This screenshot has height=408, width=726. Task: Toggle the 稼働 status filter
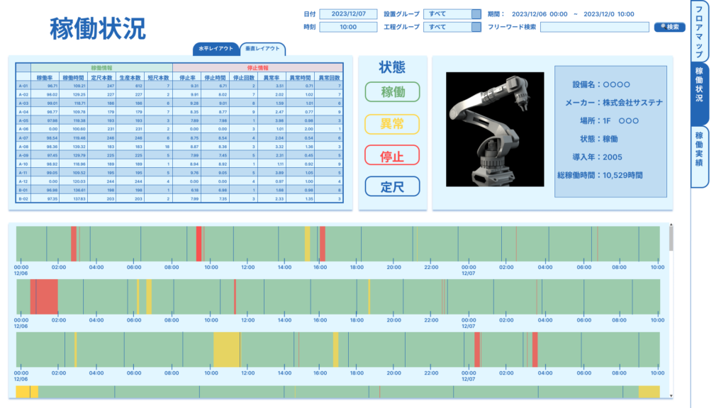pos(392,92)
